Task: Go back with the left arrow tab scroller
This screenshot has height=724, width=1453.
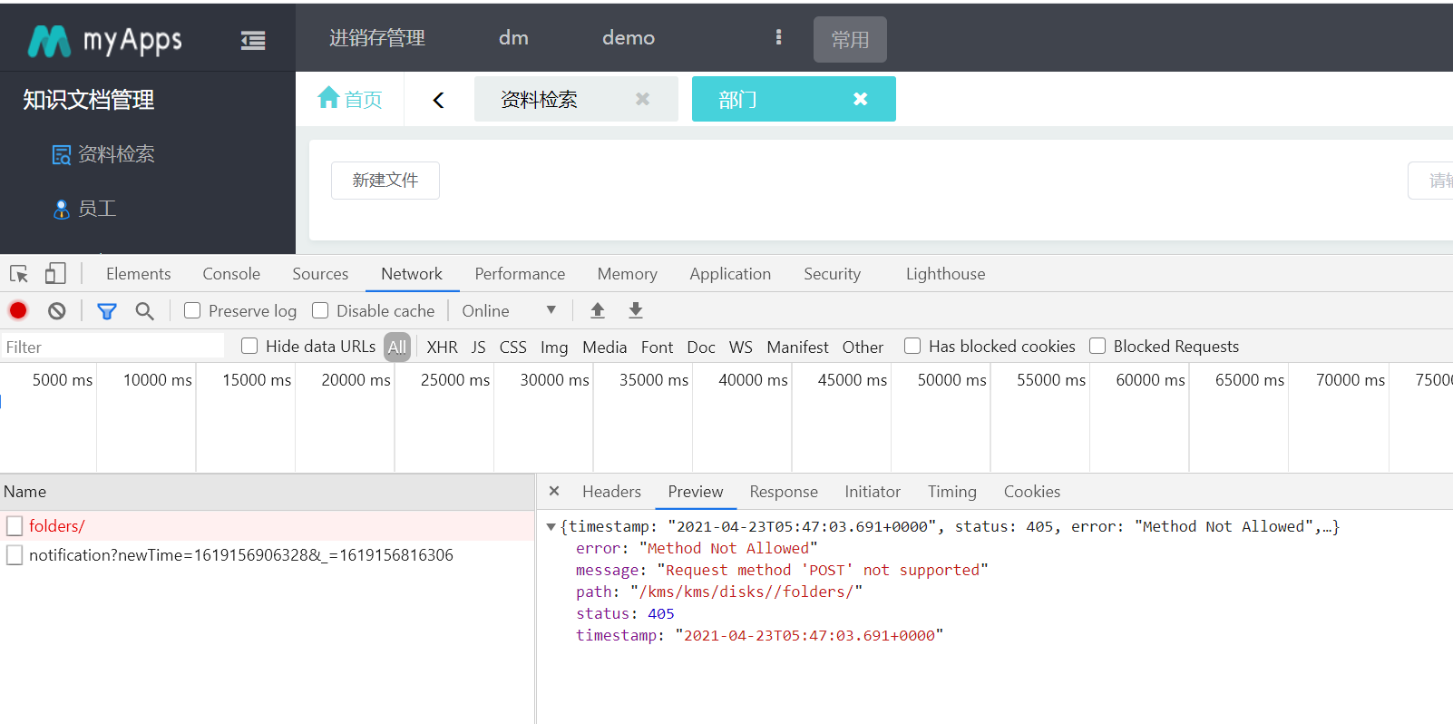Action: click(438, 100)
